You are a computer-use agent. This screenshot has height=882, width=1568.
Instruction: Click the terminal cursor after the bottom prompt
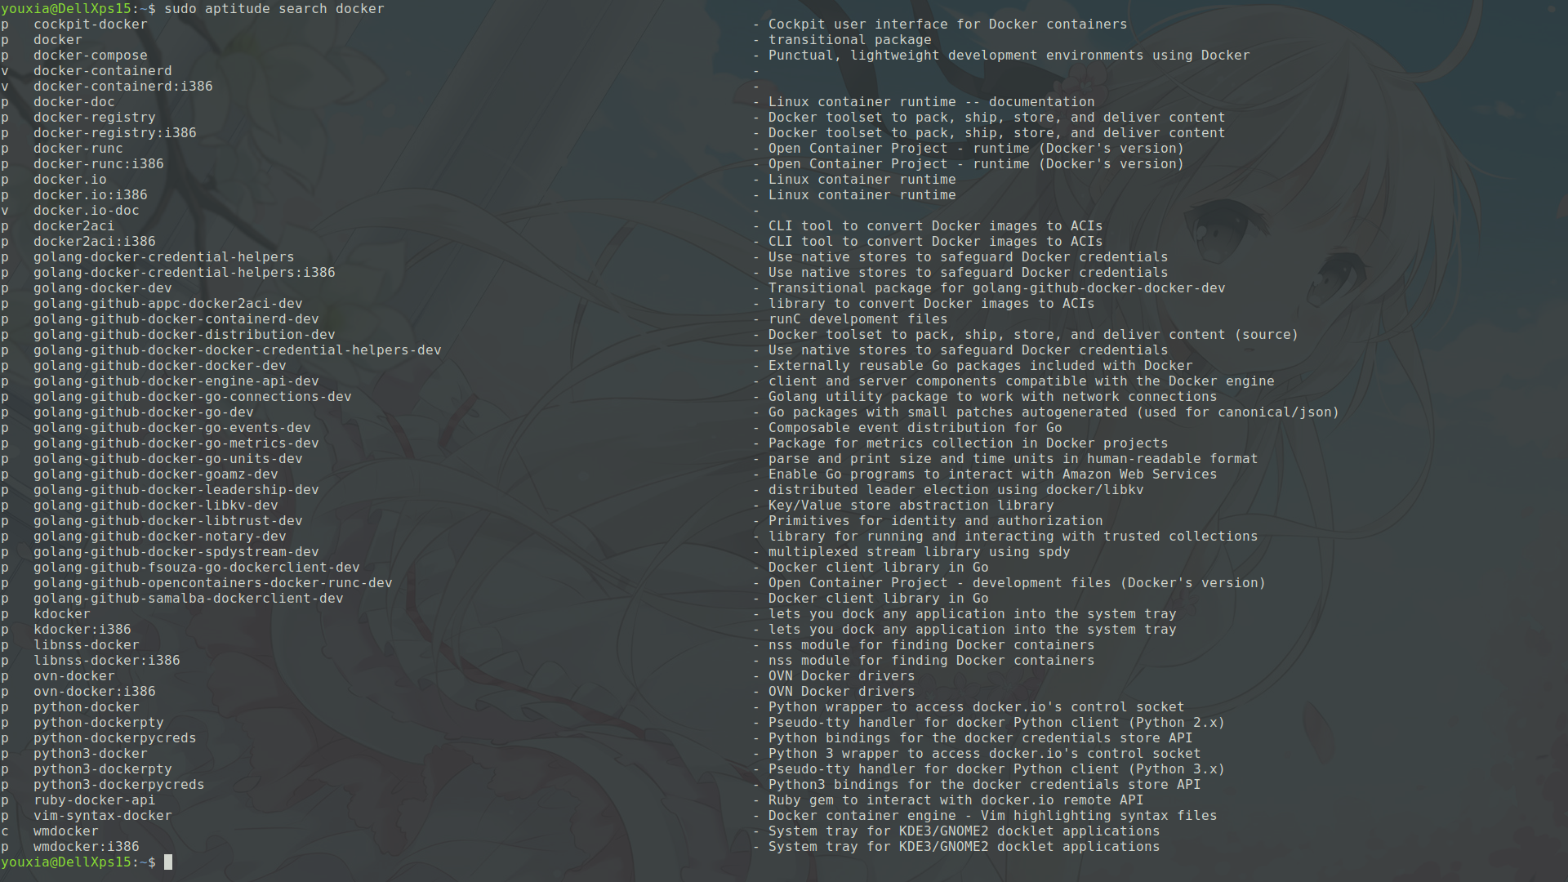168,862
